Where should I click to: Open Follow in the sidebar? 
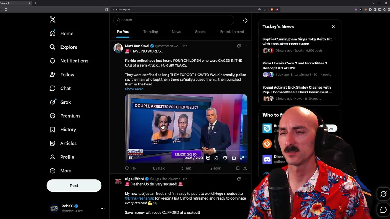(62, 75)
